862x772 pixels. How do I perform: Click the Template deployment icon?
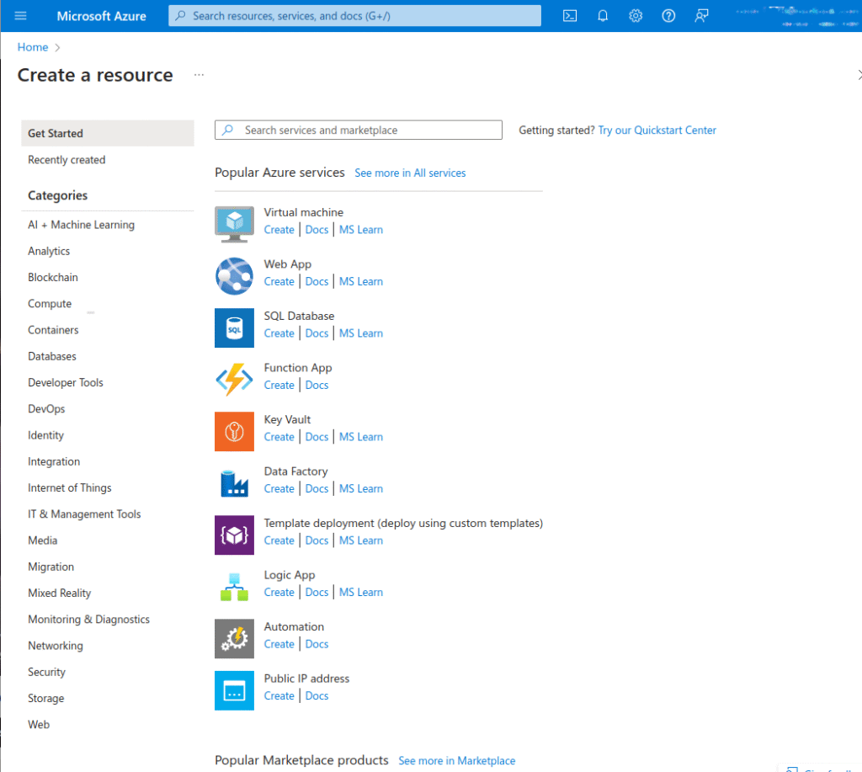pos(234,535)
